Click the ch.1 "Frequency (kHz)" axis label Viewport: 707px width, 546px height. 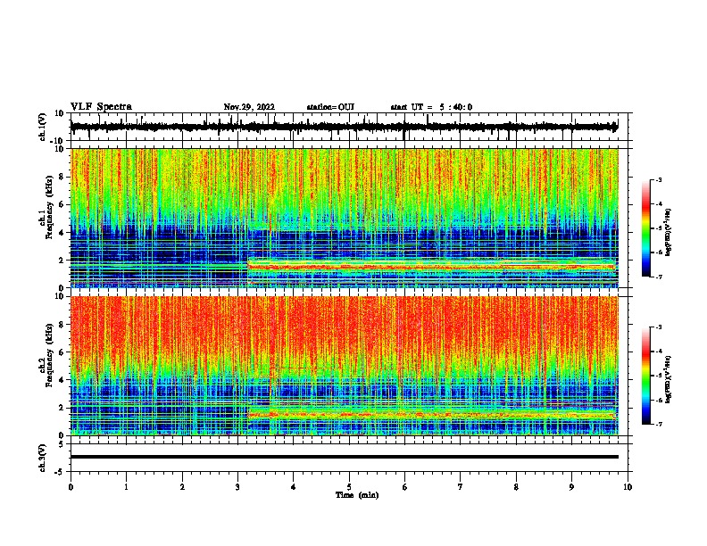pyautogui.click(x=49, y=208)
